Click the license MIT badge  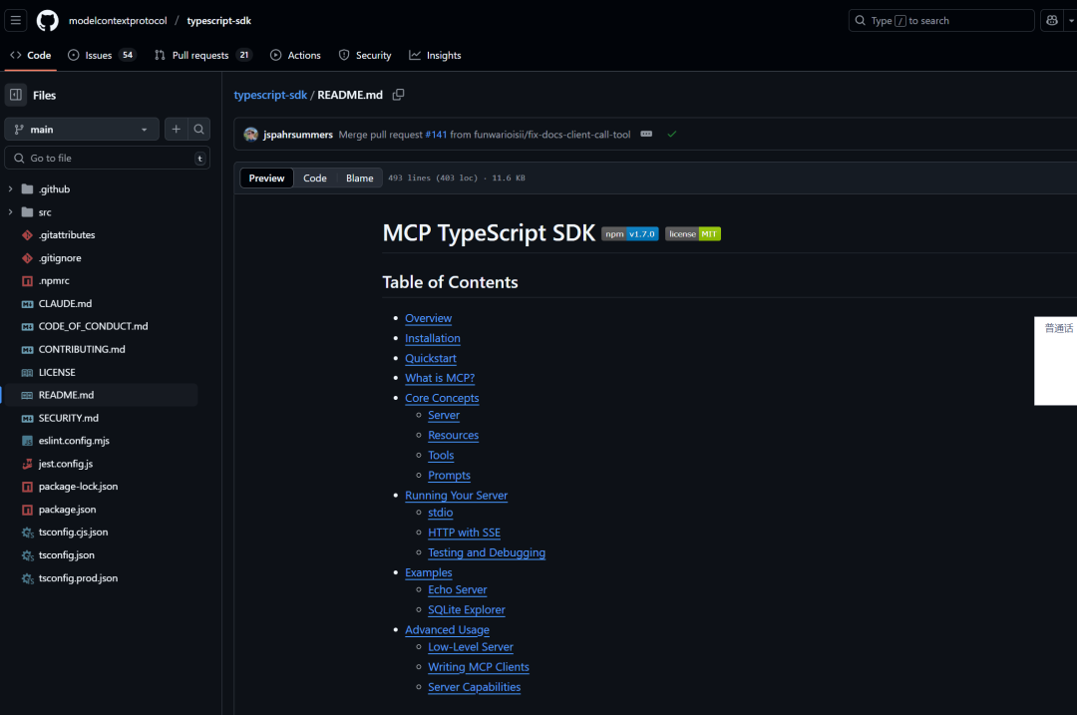pos(692,234)
